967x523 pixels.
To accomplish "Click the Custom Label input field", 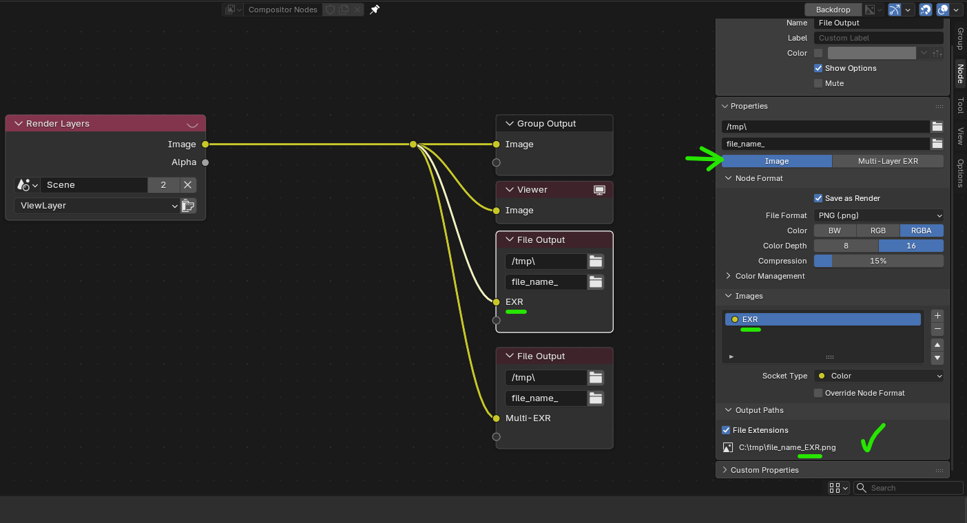I will click(x=879, y=38).
